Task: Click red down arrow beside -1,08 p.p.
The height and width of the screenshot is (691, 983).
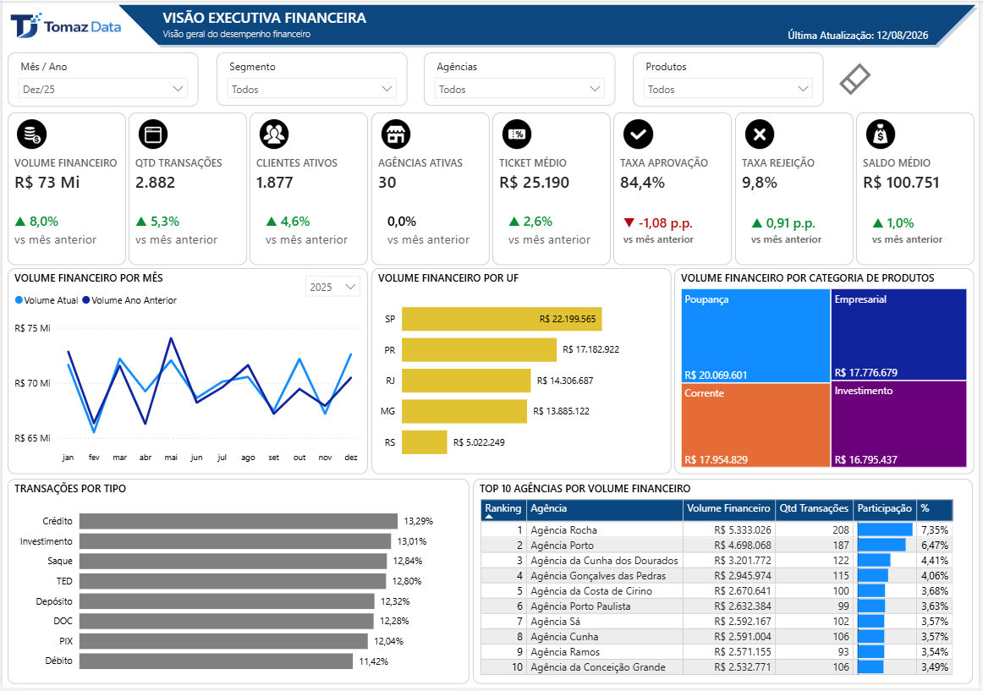Action: point(629,222)
